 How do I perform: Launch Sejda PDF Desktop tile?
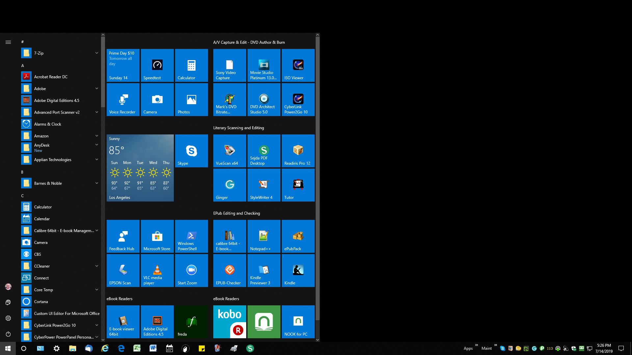264,151
